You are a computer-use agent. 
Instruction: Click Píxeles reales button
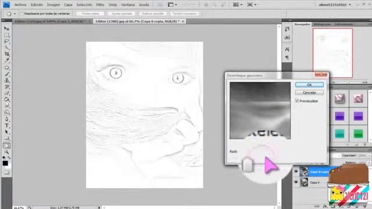point(91,14)
